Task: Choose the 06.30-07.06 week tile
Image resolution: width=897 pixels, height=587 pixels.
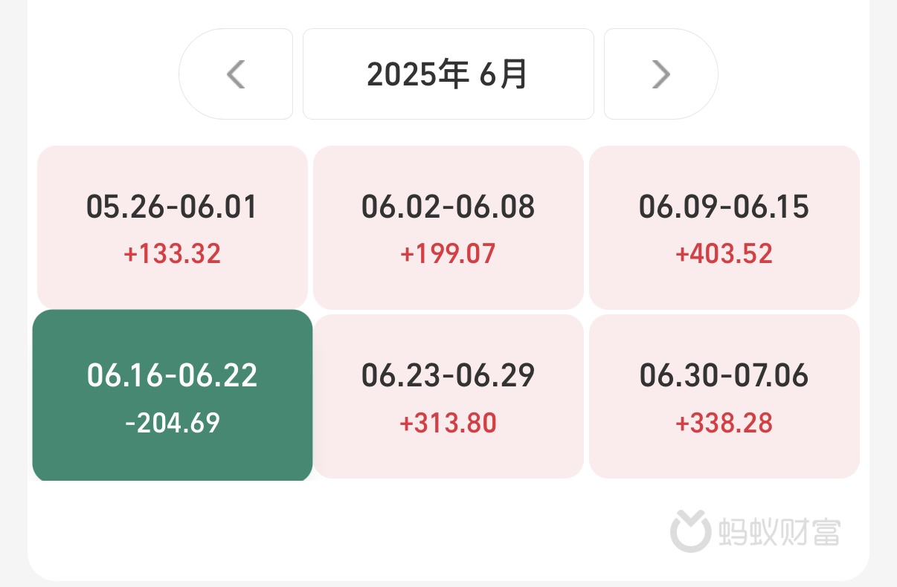Action: [x=724, y=396]
